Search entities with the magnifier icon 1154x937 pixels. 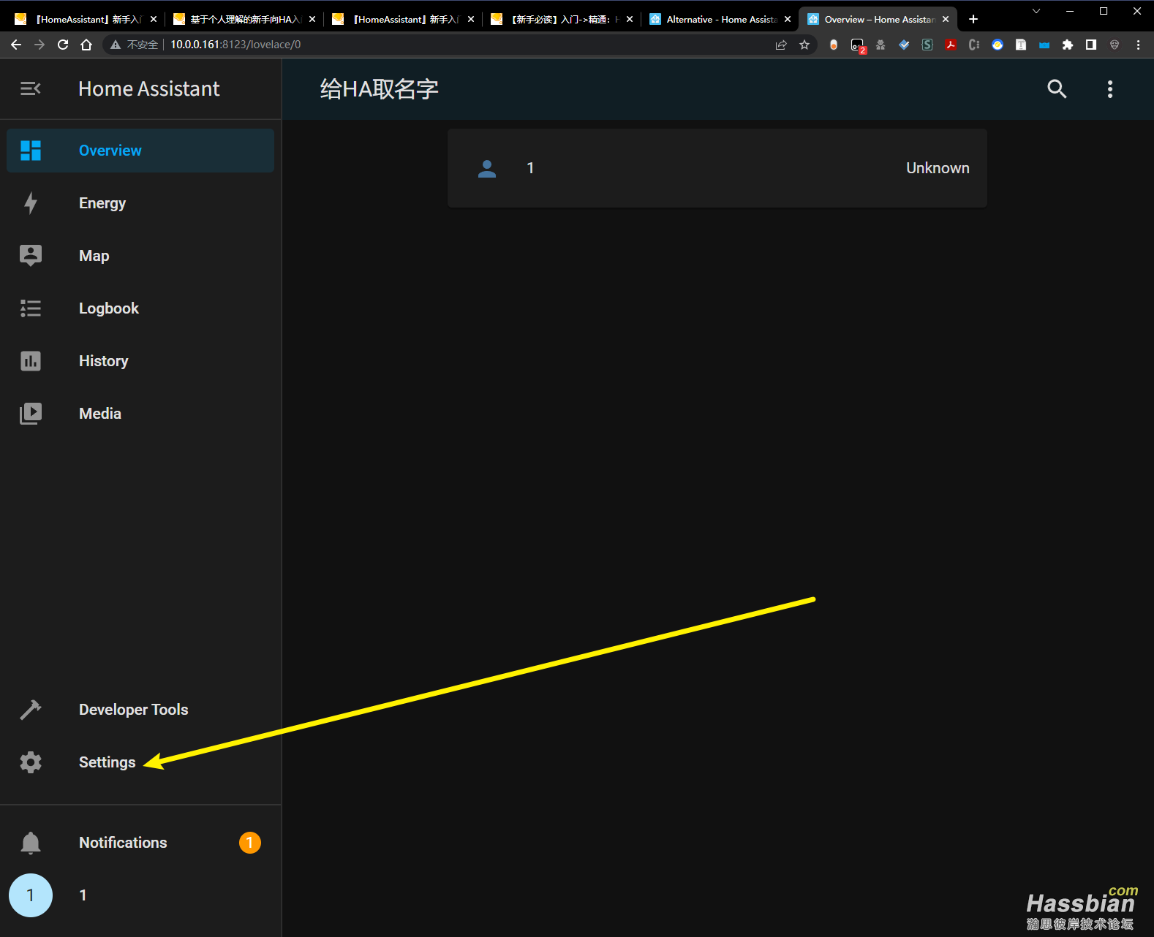[x=1057, y=89]
